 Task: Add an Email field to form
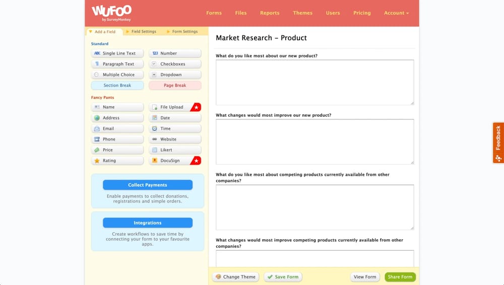pyautogui.click(x=117, y=128)
